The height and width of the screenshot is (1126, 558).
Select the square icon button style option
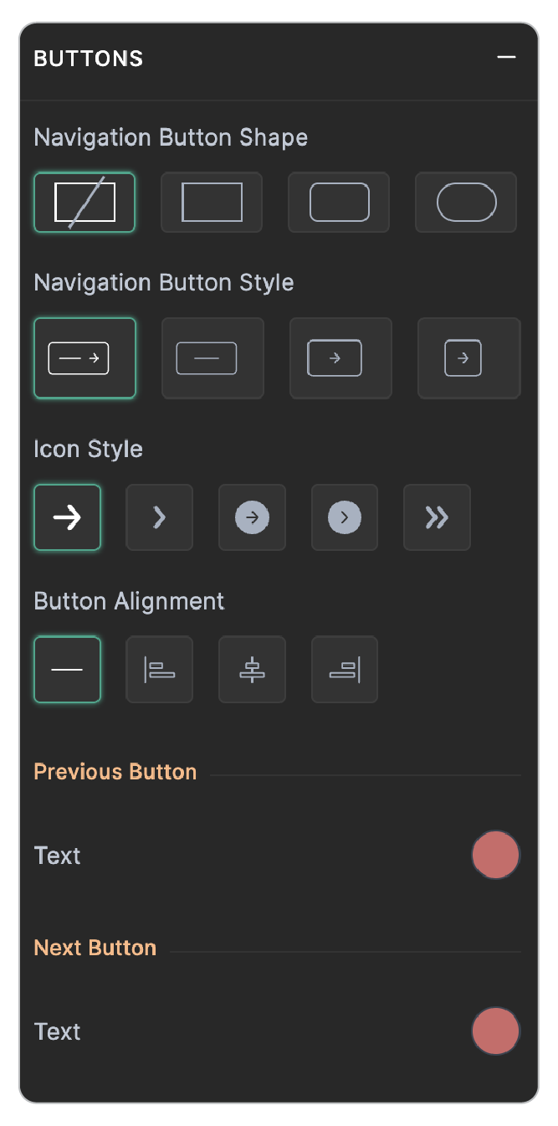[x=468, y=357]
